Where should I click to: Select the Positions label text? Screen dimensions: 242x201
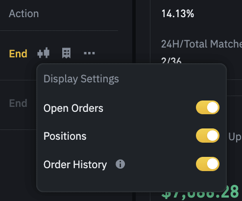point(65,136)
